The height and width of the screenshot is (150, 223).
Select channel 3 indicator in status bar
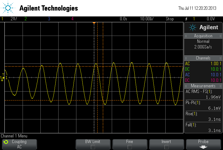pyautogui.click(x=49, y=19)
